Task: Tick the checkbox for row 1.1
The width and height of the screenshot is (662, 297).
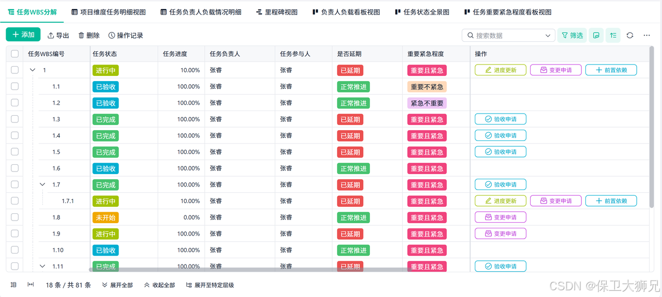Action: 14,86
